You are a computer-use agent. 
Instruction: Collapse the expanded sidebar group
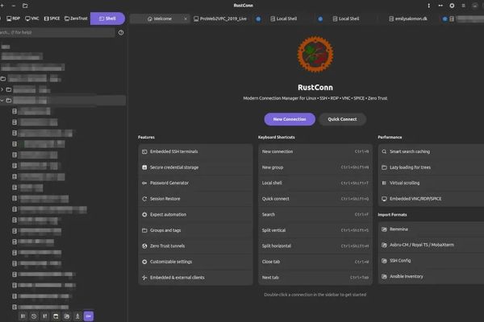pyautogui.click(x=2, y=101)
